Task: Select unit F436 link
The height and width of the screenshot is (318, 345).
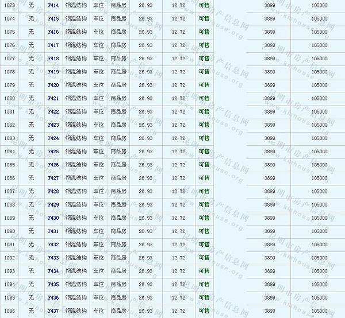Action: [53, 297]
